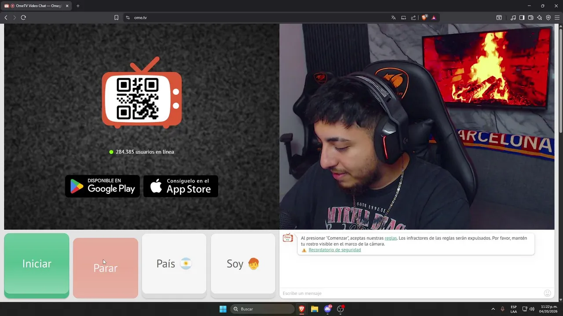This screenshot has width=563, height=316.
Task: Click the browser forward arrow
Action: pos(15,18)
